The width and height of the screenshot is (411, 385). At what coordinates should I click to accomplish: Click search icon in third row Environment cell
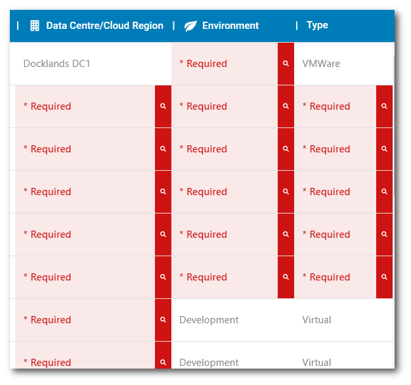click(x=286, y=149)
